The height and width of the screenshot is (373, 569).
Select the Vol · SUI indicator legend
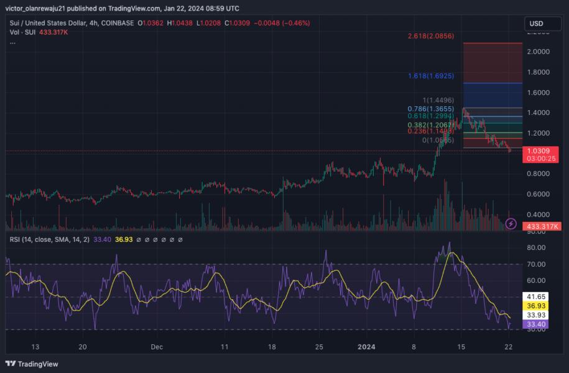22,32
